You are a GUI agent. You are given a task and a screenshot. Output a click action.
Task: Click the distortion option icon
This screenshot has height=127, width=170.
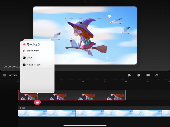tap(24, 65)
